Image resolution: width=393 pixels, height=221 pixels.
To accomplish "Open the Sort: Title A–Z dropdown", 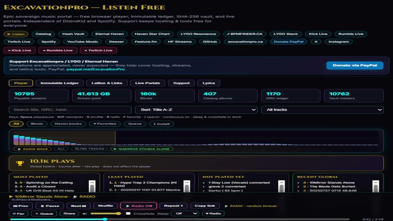I will pos(196,110).
